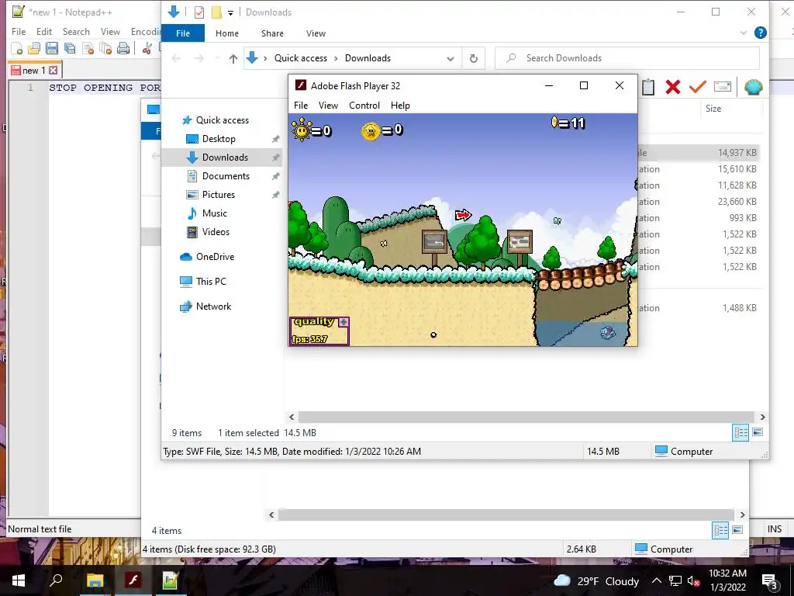Select the 'new 1' document tab in Notepad++
Viewport: 794px width, 596px height.
(34, 70)
